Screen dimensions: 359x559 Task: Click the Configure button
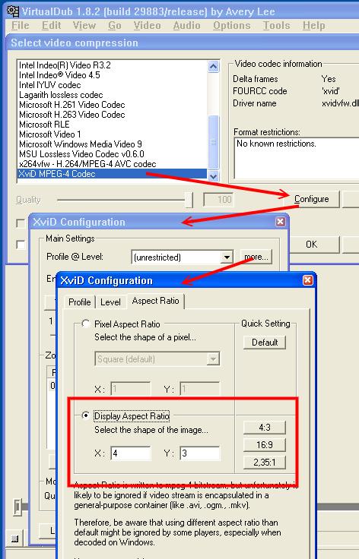[x=312, y=199]
